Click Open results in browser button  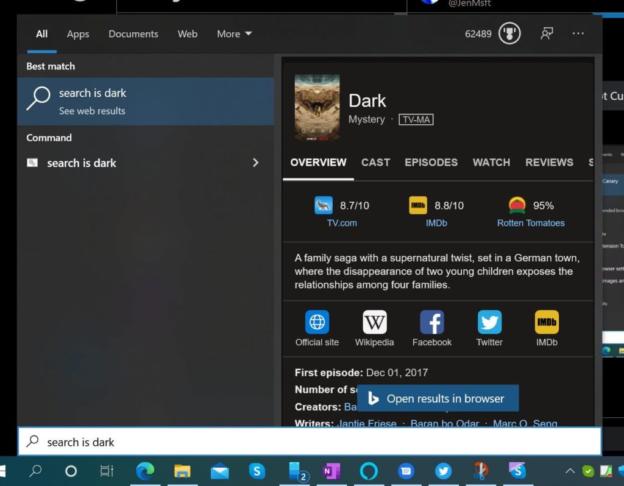point(438,398)
